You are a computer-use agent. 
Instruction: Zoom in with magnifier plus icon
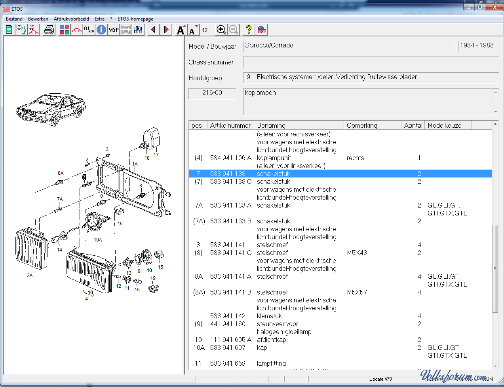(x=221, y=30)
